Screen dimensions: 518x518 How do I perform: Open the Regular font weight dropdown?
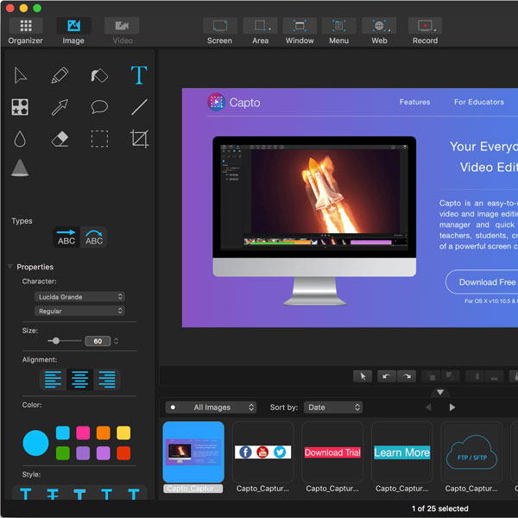coord(79,311)
